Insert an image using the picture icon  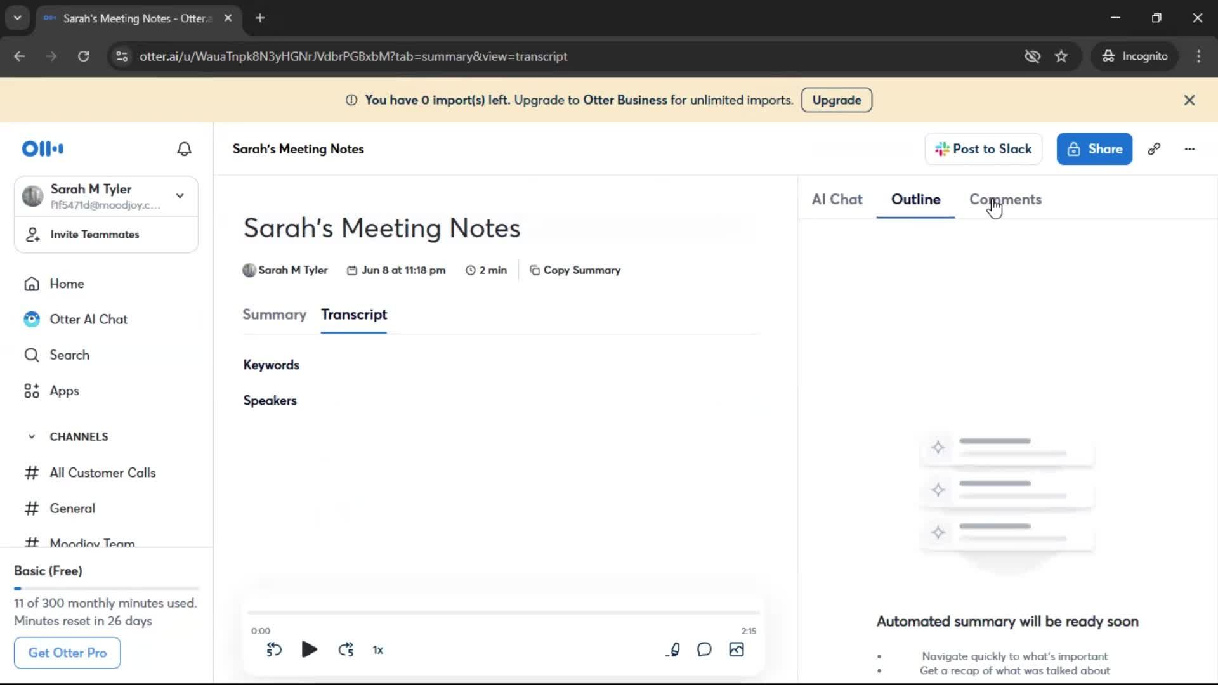[x=737, y=649]
